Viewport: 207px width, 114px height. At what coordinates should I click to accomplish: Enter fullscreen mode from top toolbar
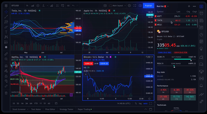click(135, 6)
